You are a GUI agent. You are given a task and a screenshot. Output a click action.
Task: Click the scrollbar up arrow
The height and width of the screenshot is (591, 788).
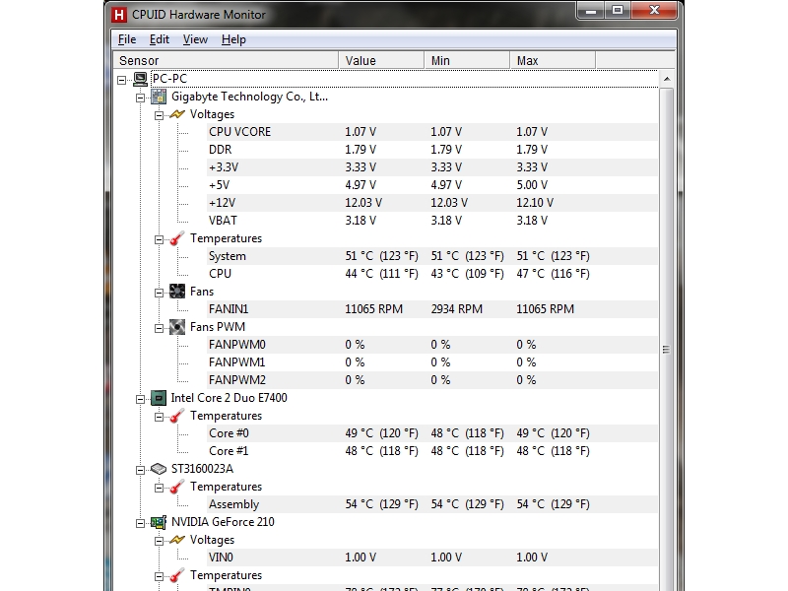(667, 79)
